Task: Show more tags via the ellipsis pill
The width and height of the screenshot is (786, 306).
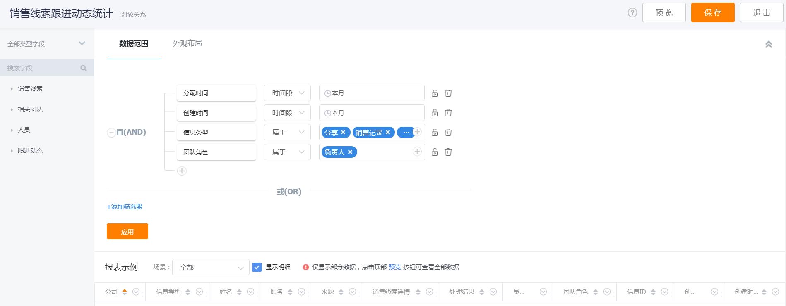Action: coord(406,133)
